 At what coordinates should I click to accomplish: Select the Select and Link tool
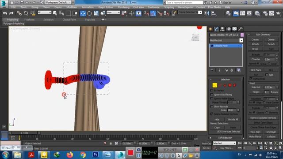19,13
